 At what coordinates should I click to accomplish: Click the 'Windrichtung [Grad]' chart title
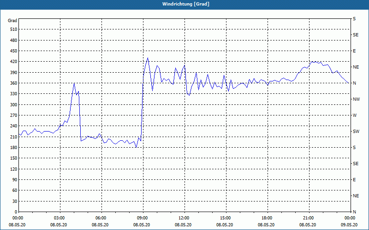click(x=186, y=4)
